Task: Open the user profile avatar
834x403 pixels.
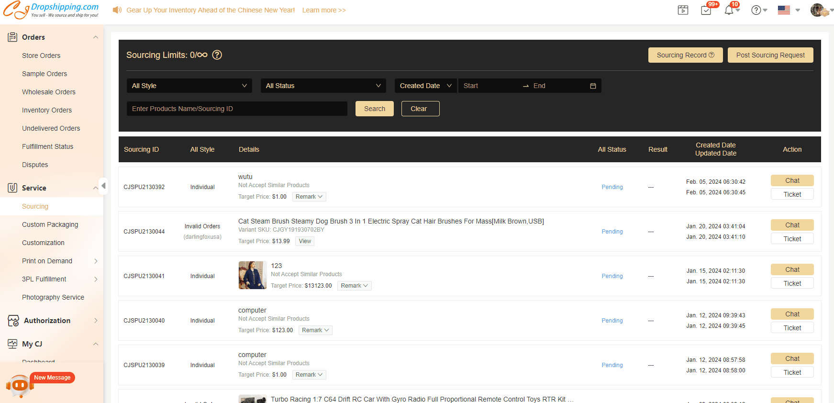Action: [x=818, y=10]
